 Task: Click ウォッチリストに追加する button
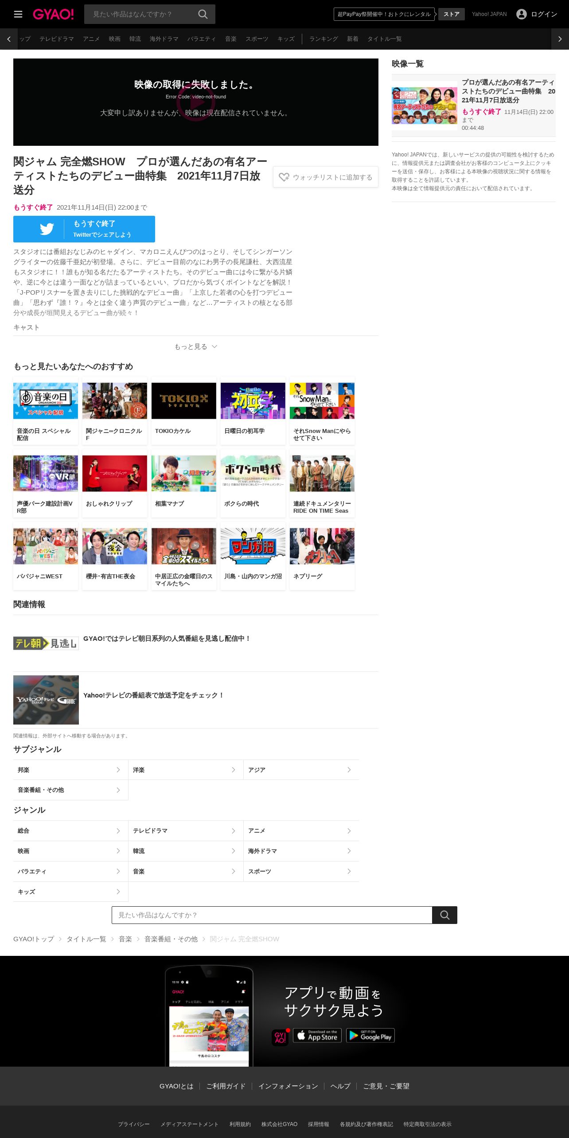coord(326,177)
